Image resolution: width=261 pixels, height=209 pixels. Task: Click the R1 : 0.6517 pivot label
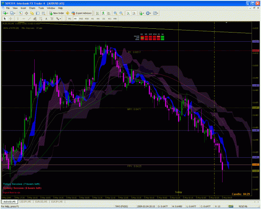click(134, 52)
